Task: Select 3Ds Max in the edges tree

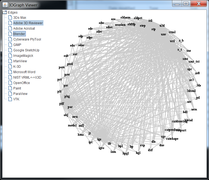Action: (x=20, y=18)
